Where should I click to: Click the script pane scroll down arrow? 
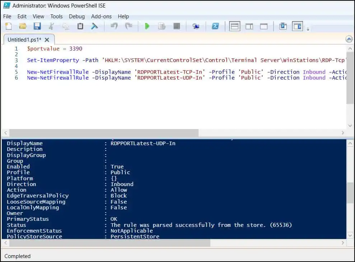(x=350, y=125)
